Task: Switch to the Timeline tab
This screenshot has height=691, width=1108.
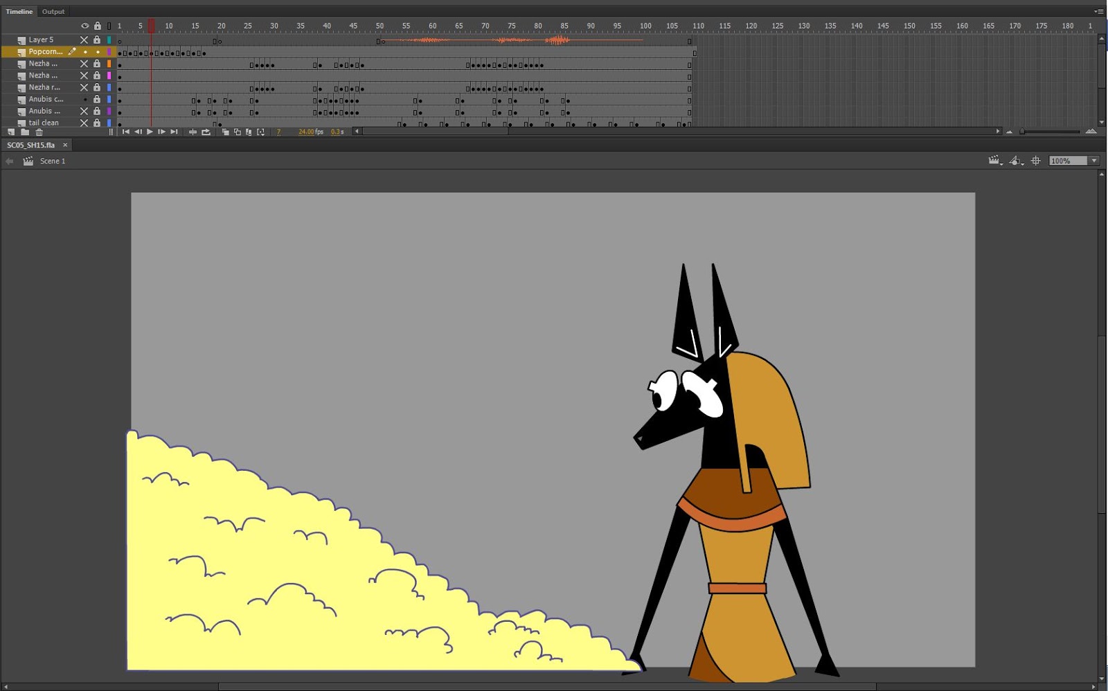Action: (x=19, y=12)
